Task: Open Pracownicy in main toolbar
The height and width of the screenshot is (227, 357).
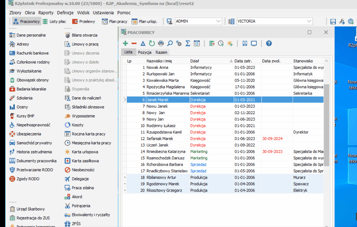Action: (x=26, y=21)
